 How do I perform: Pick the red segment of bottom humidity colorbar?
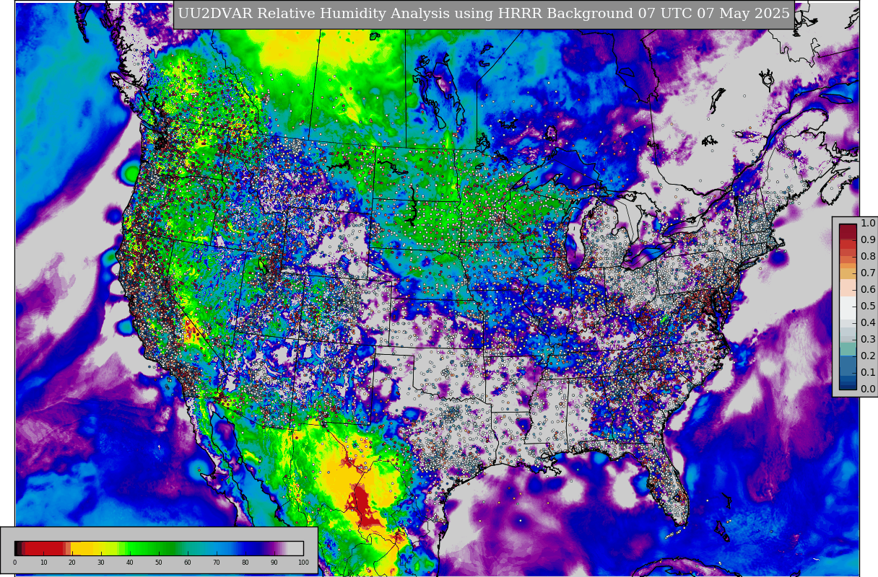tap(45, 548)
